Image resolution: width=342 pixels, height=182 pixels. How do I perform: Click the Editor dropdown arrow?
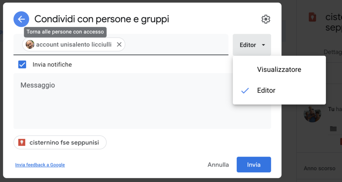(x=263, y=45)
